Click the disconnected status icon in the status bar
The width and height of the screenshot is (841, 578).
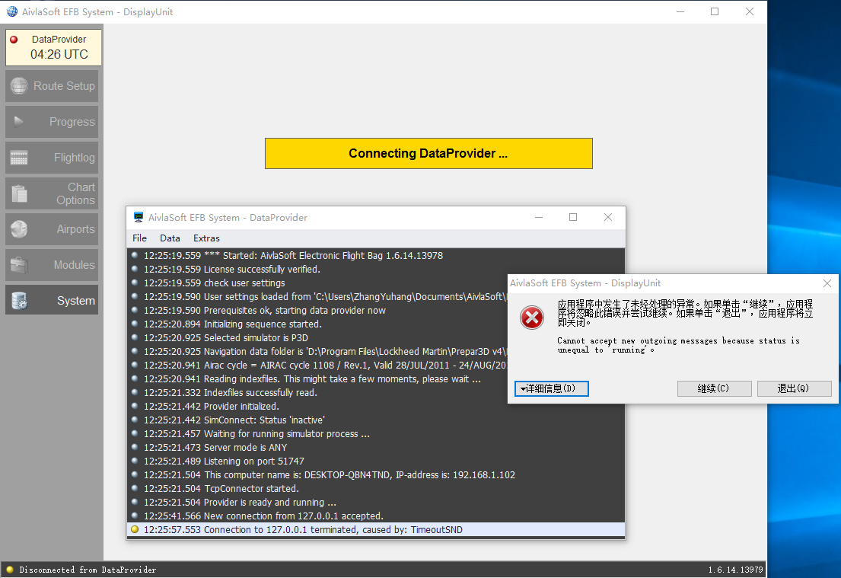click(x=11, y=569)
